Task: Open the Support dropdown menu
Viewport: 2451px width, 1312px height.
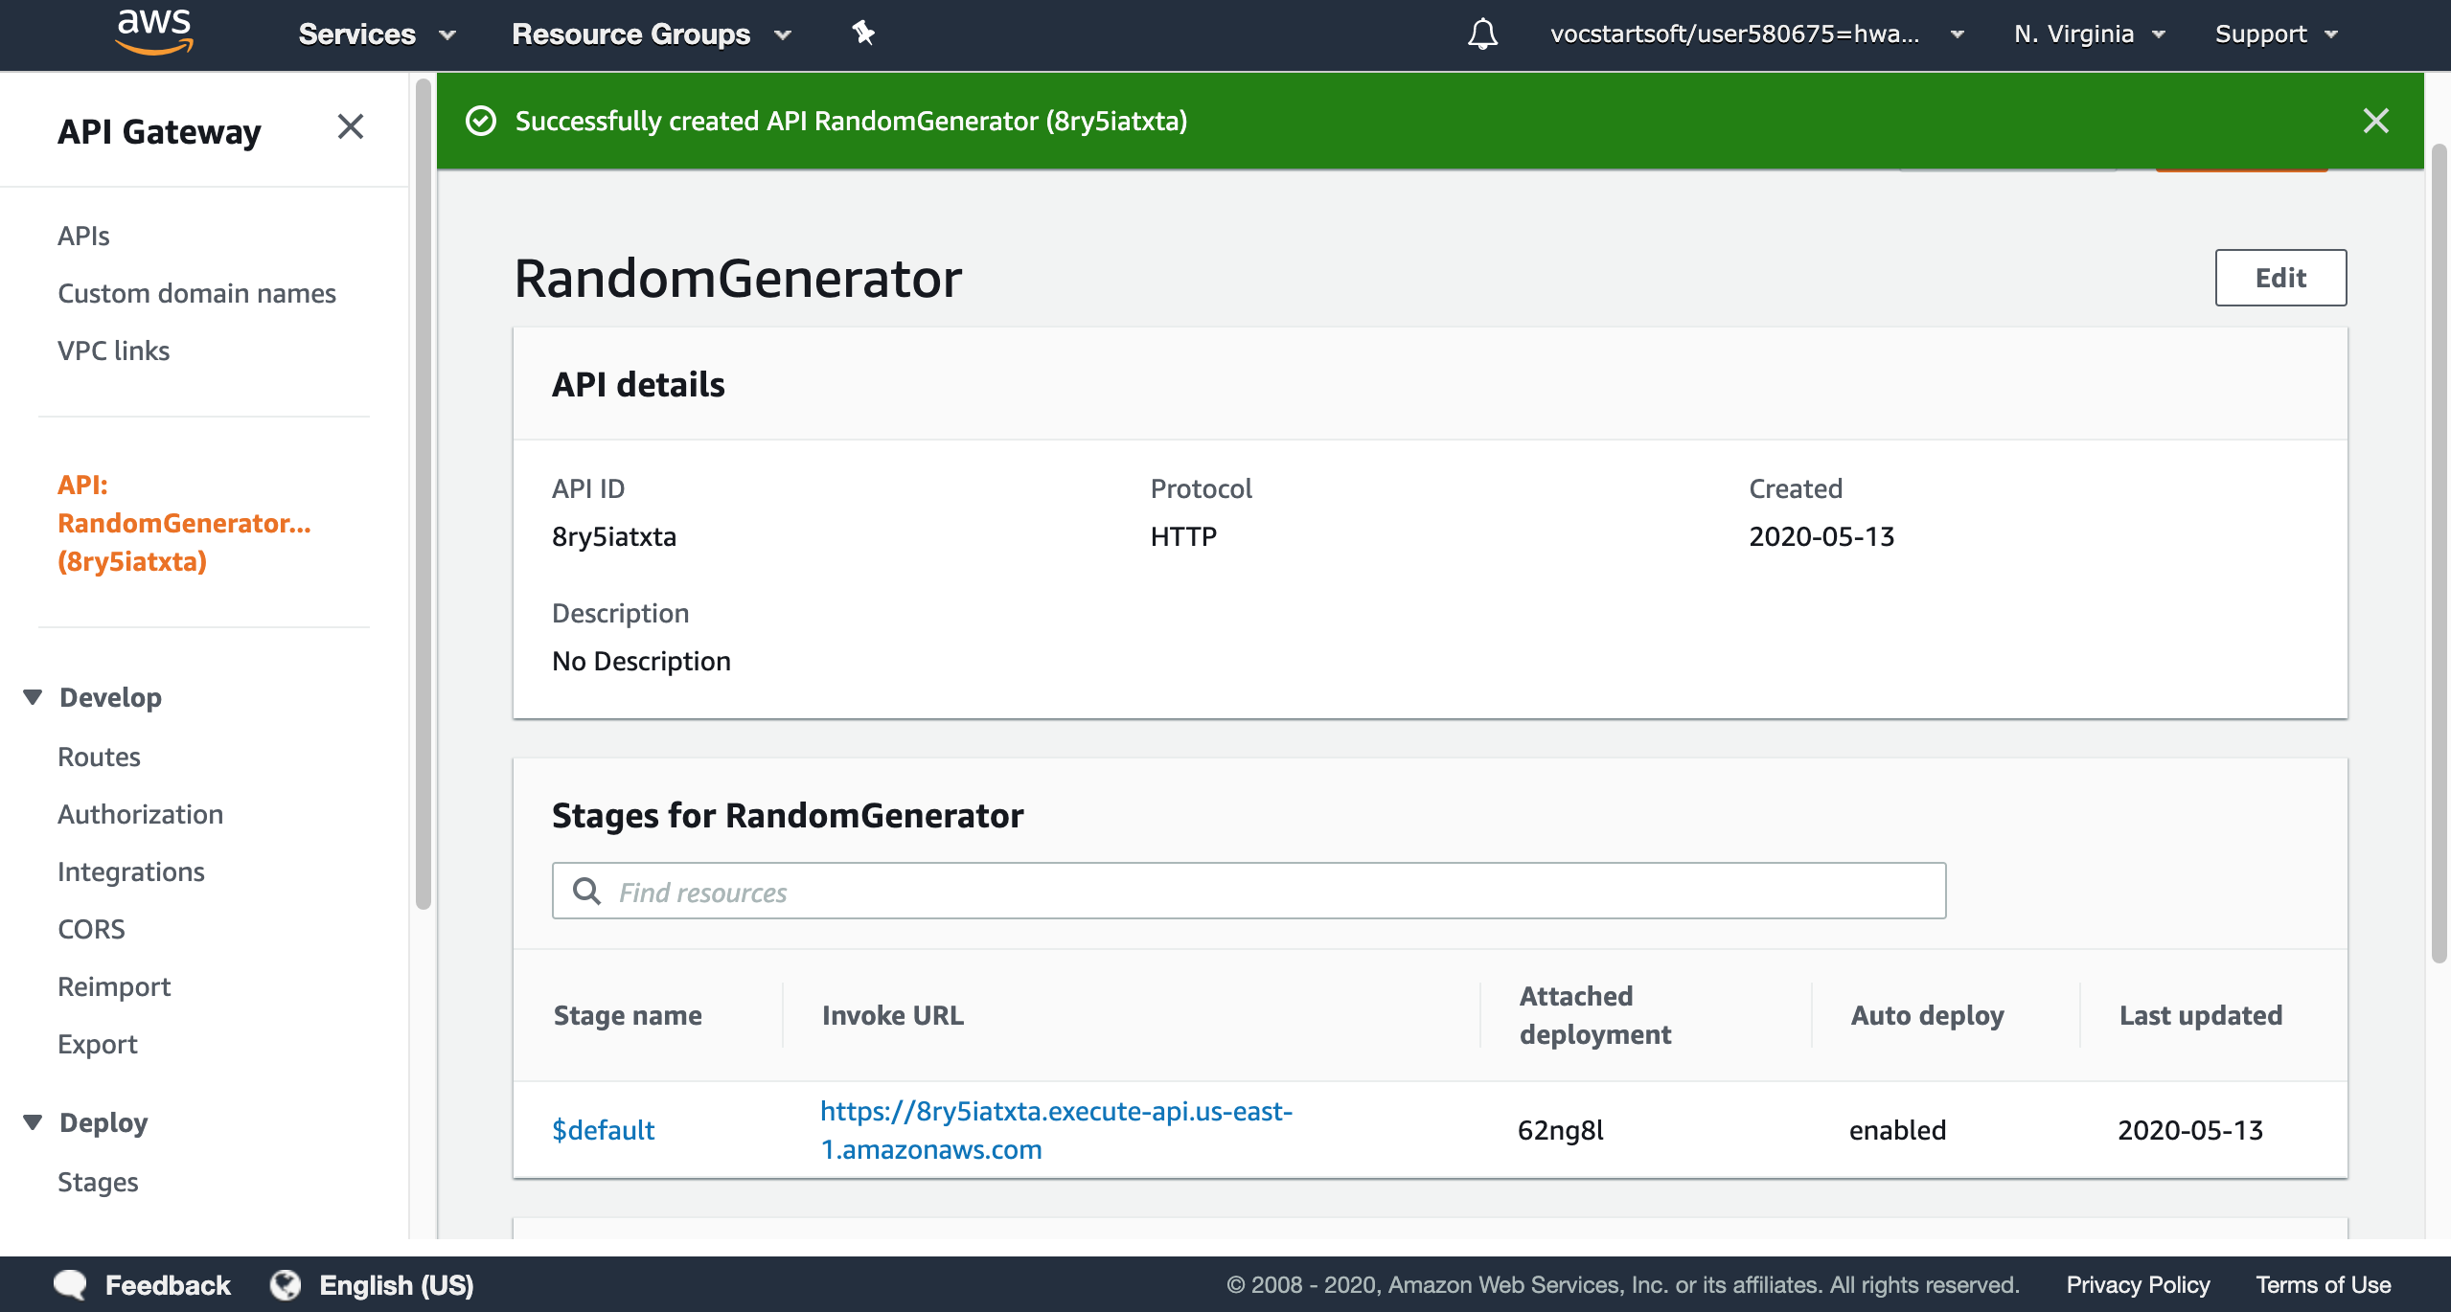Action: [x=2276, y=34]
